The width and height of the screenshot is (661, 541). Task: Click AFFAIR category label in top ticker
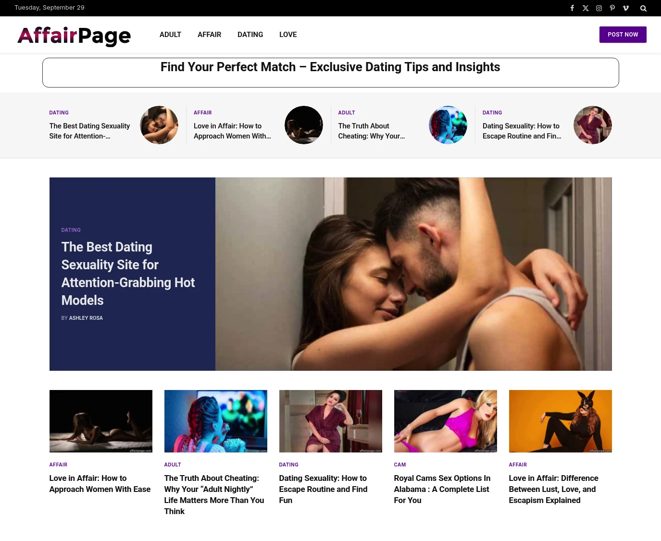pos(203,113)
